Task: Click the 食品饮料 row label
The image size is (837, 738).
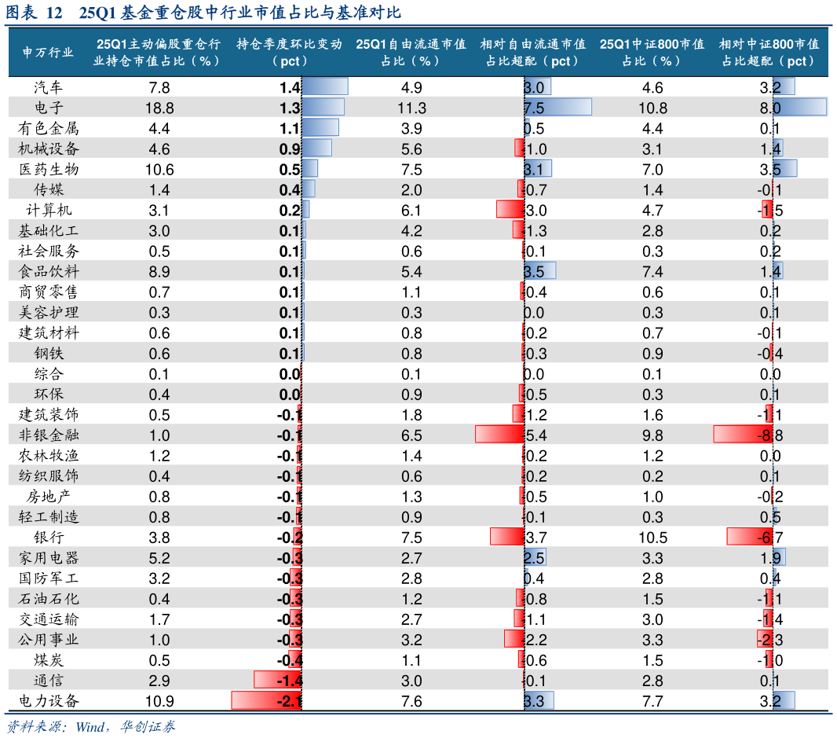Action: click(x=49, y=271)
